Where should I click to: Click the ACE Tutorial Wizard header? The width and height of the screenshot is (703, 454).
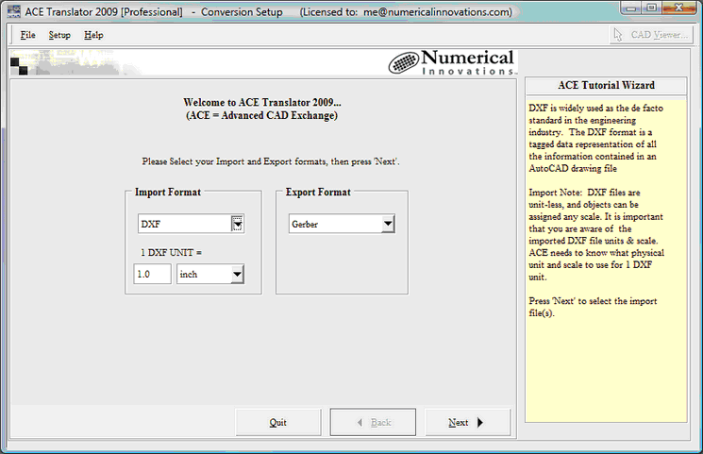606,85
